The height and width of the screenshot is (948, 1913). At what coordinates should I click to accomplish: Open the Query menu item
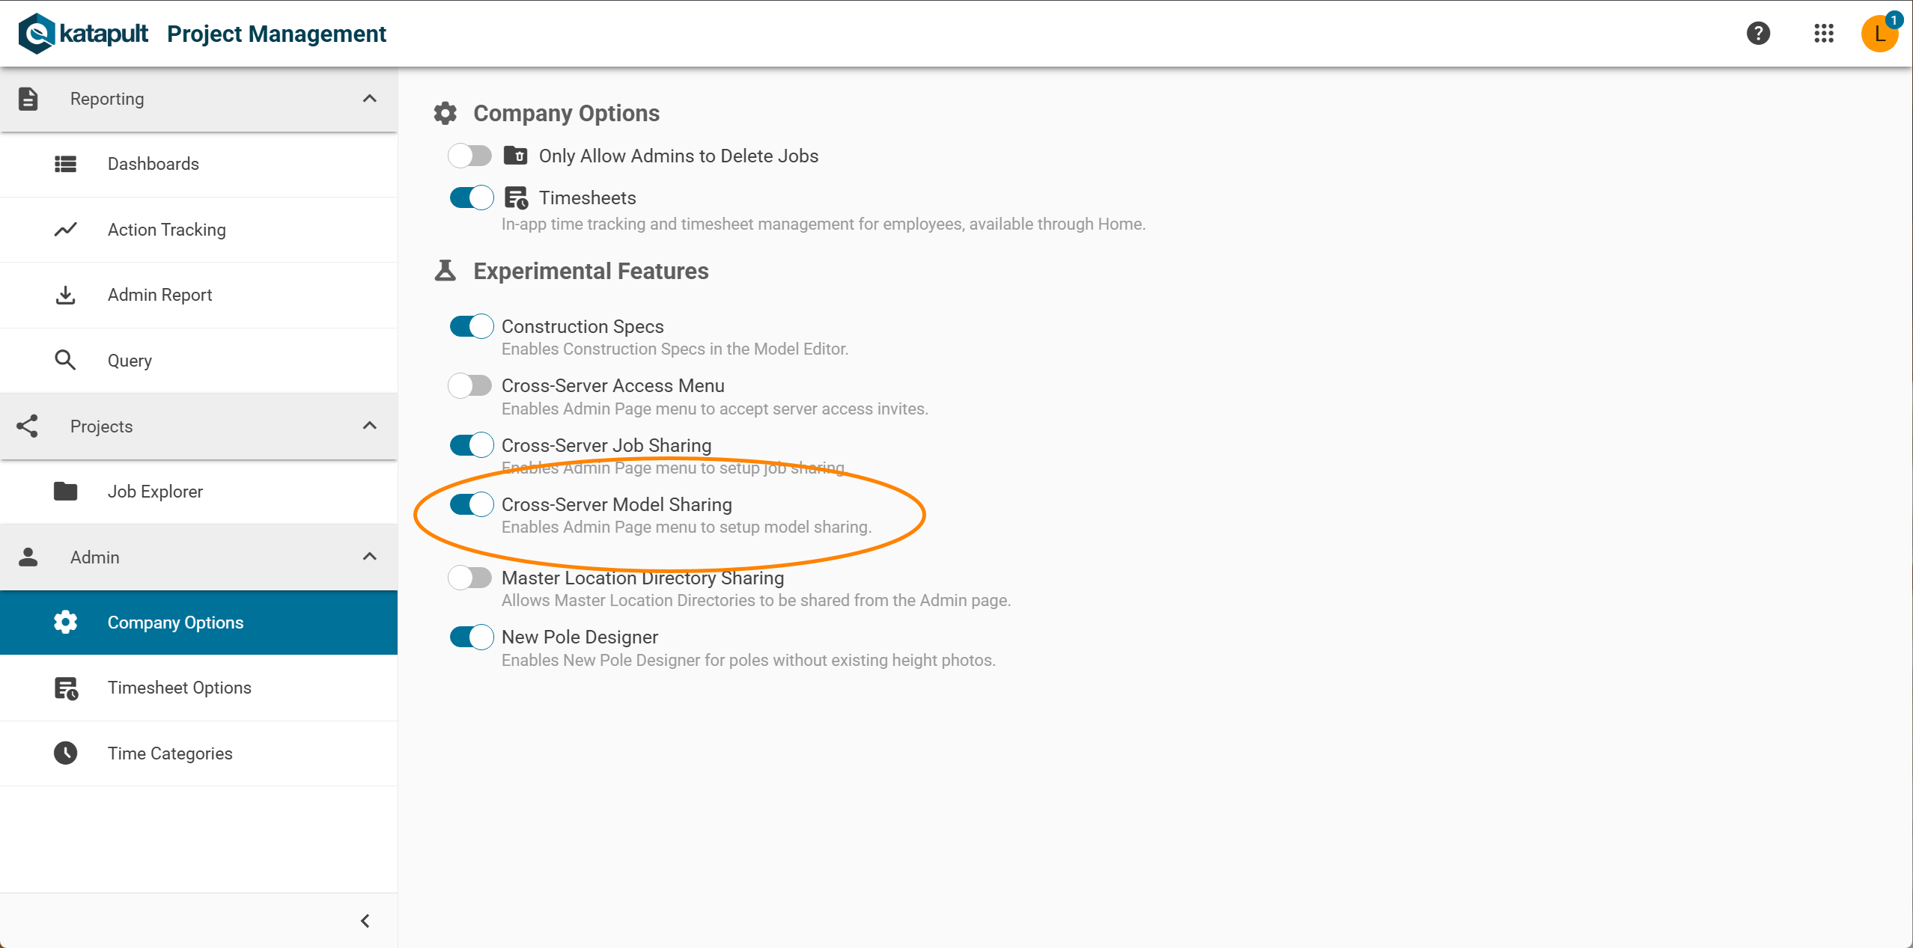tap(130, 361)
